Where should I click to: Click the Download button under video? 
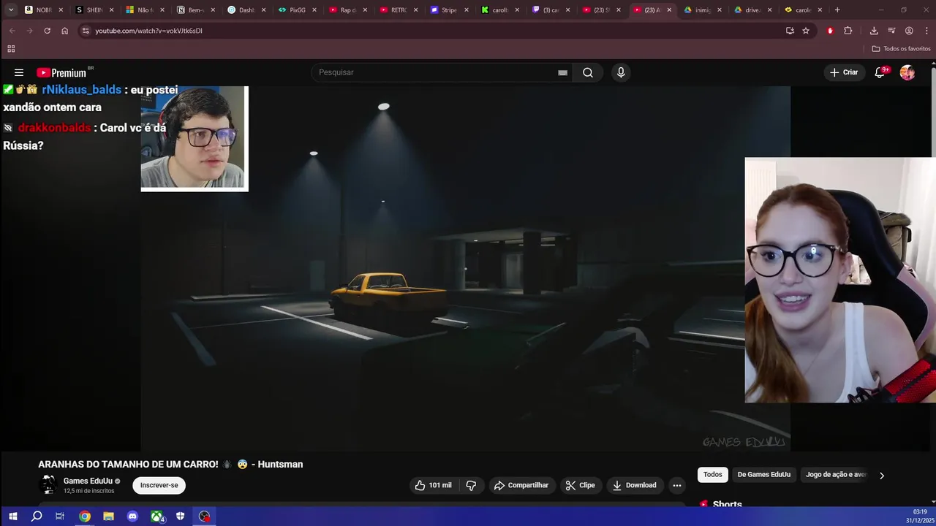click(634, 485)
